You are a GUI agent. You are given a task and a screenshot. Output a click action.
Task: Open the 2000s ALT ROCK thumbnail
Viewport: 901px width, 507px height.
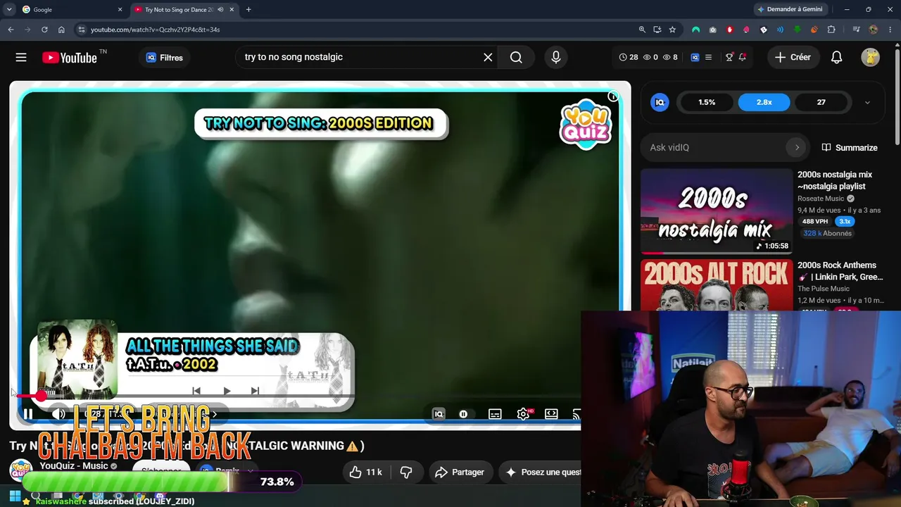[x=717, y=284]
